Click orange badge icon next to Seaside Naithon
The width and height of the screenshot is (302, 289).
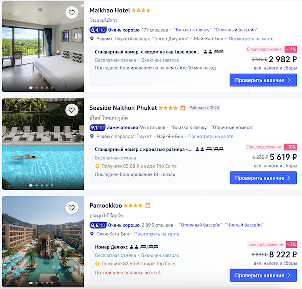[x=183, y=108]
